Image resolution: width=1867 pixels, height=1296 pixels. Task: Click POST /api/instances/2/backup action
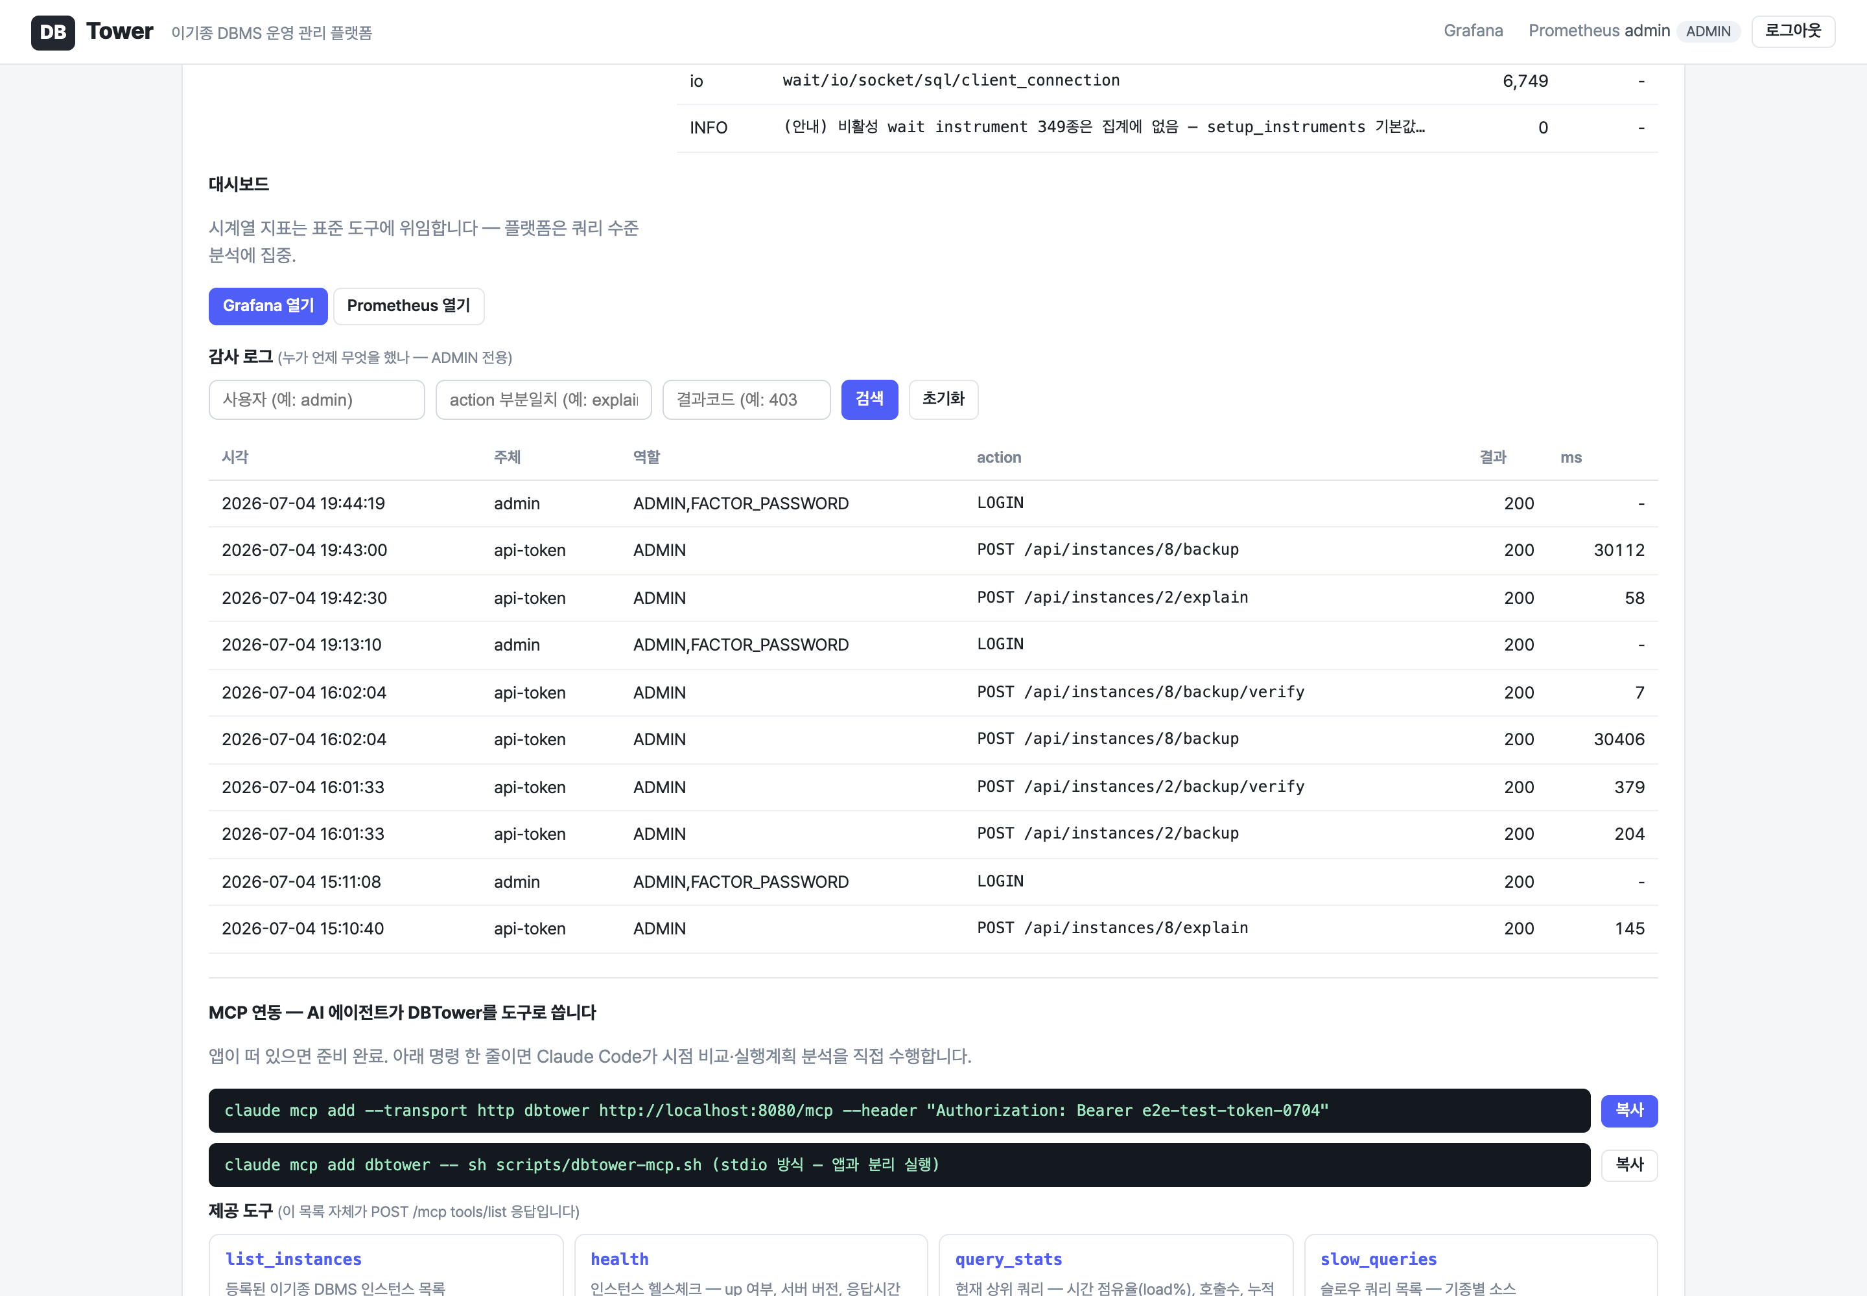[1107, 833]
